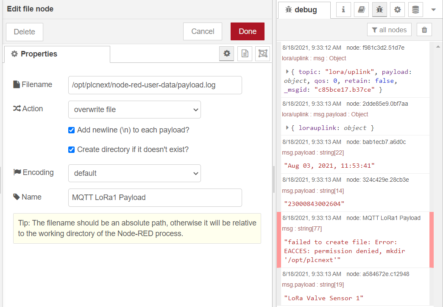Image resolution: width=443 pixels, height=307 pixels.
Task: Click 'msg.payload : string[14]' label
Action: pos(313,191)
